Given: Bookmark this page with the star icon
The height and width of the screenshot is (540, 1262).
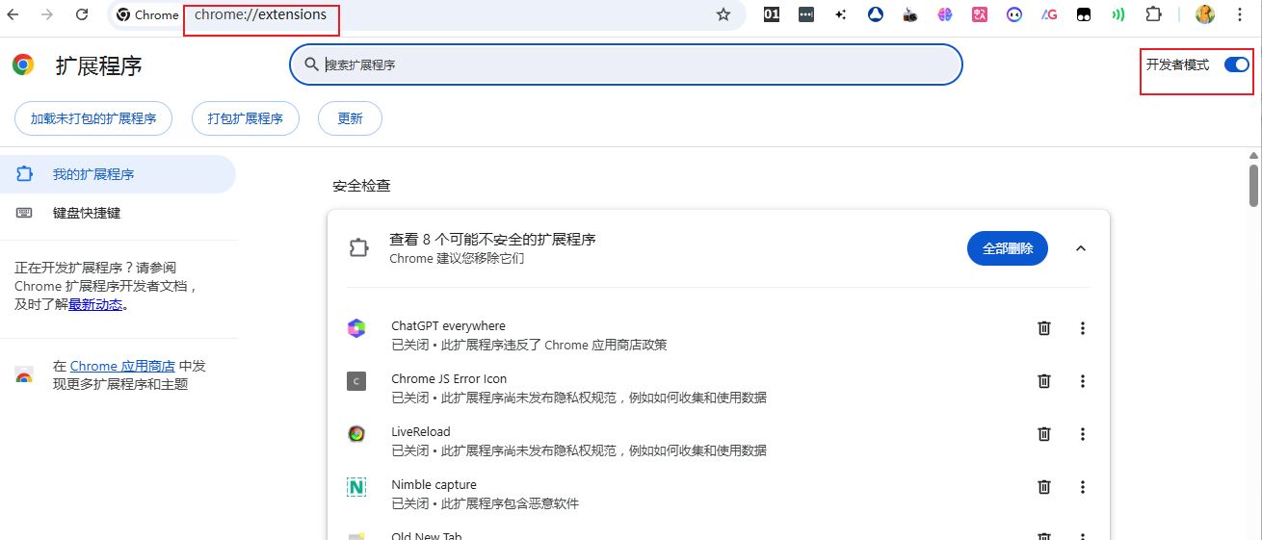Looking at the screenshot, I should [x=723, y=14].
